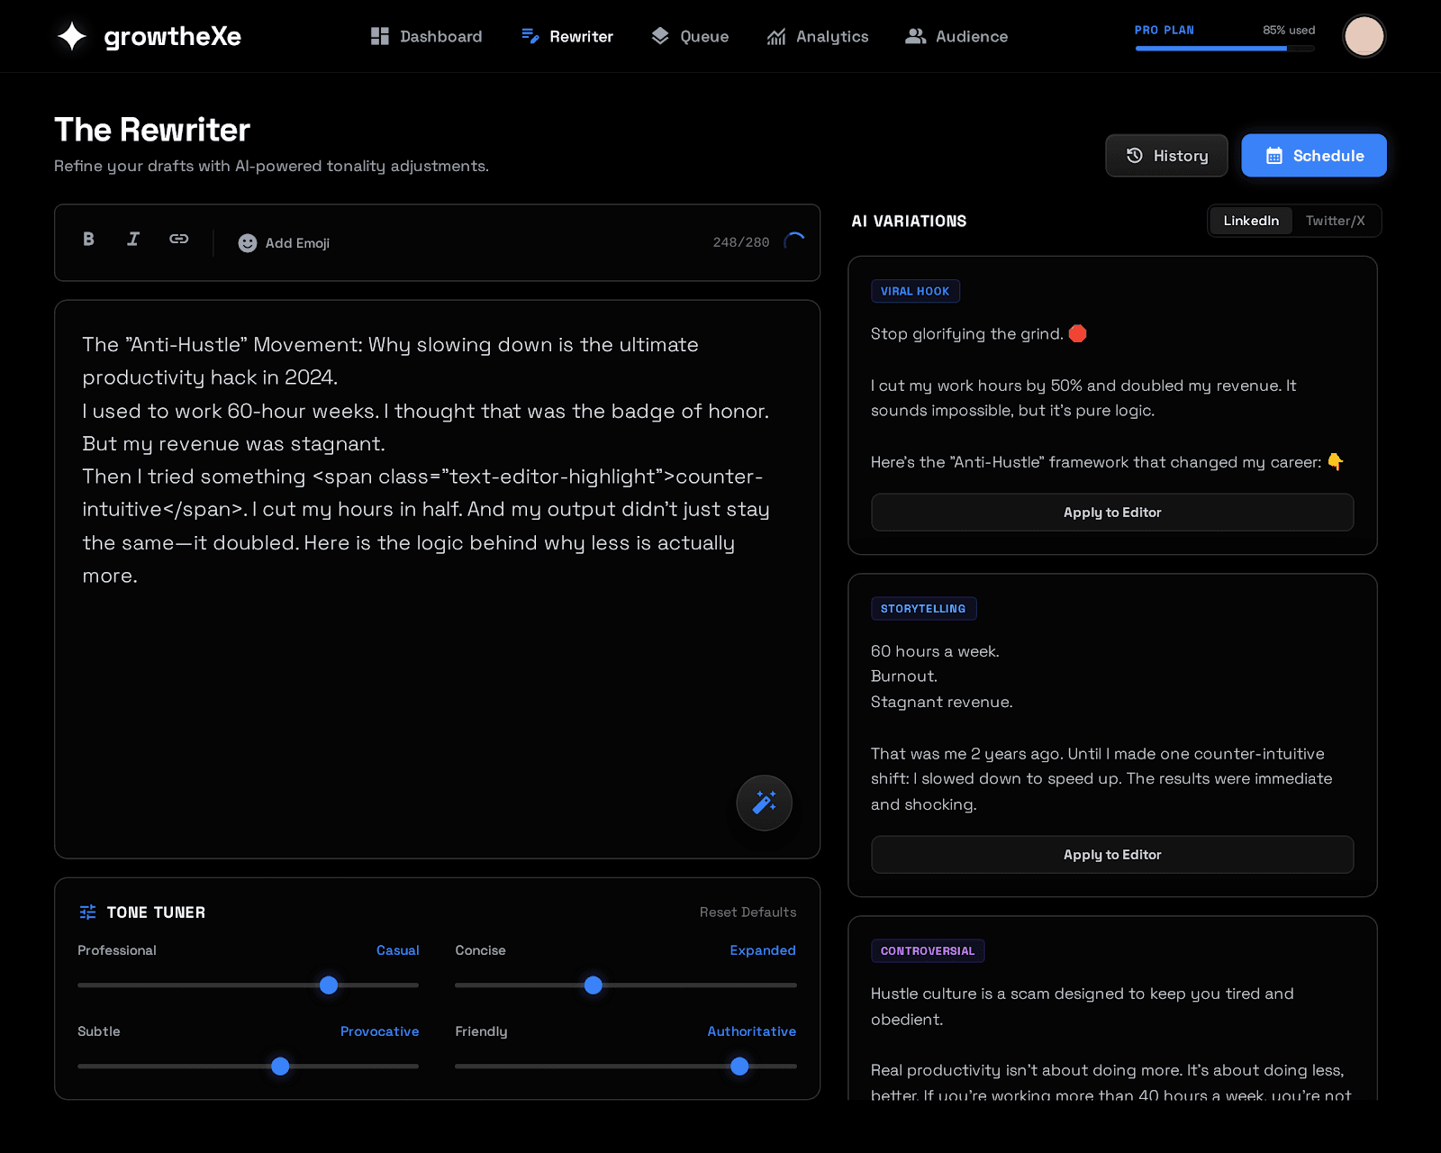
Task: Click the magic wand rewrite button
Action: tap(764, 803)
